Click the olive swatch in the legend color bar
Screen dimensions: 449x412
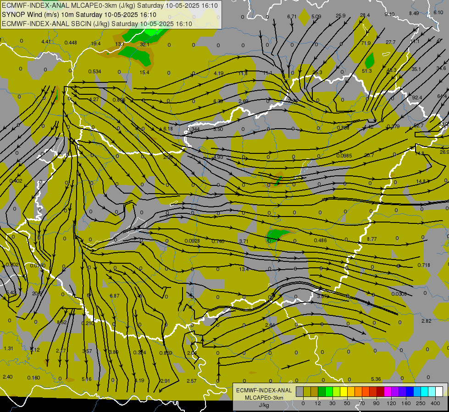coord(307,391)
